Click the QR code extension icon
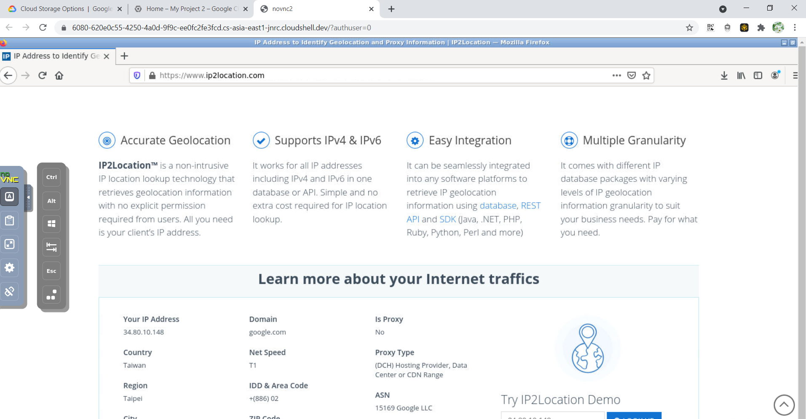 click(710, 28)
